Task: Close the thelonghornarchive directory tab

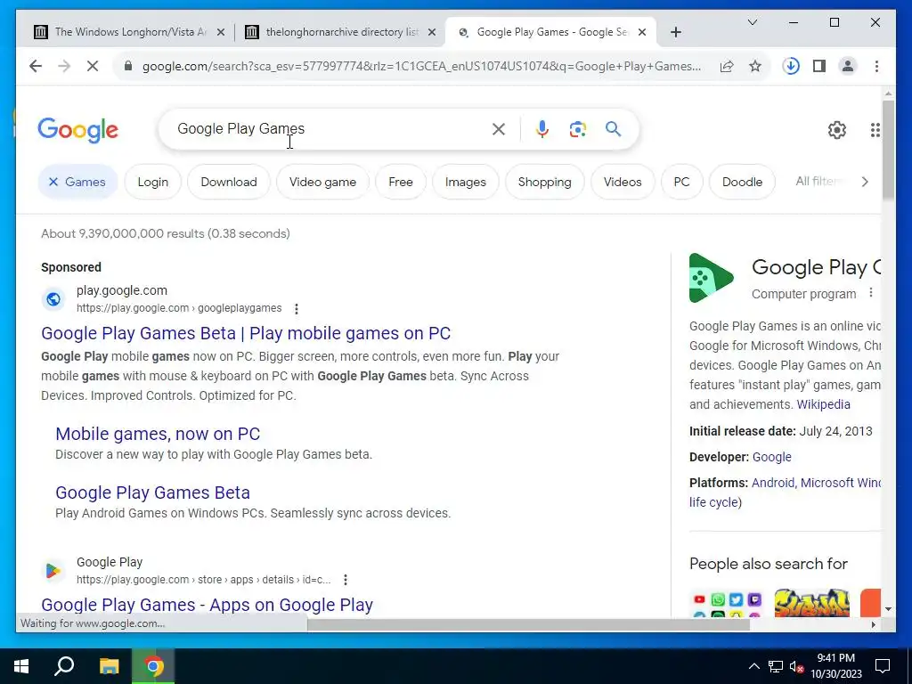Action: point(432,33)
